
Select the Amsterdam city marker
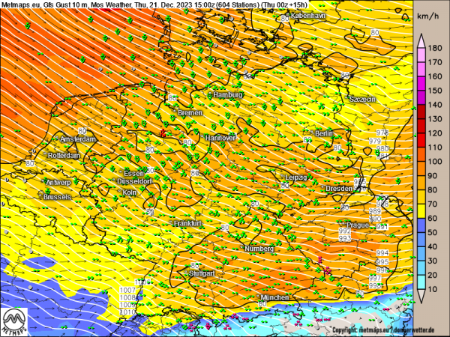tap(57, 139)
